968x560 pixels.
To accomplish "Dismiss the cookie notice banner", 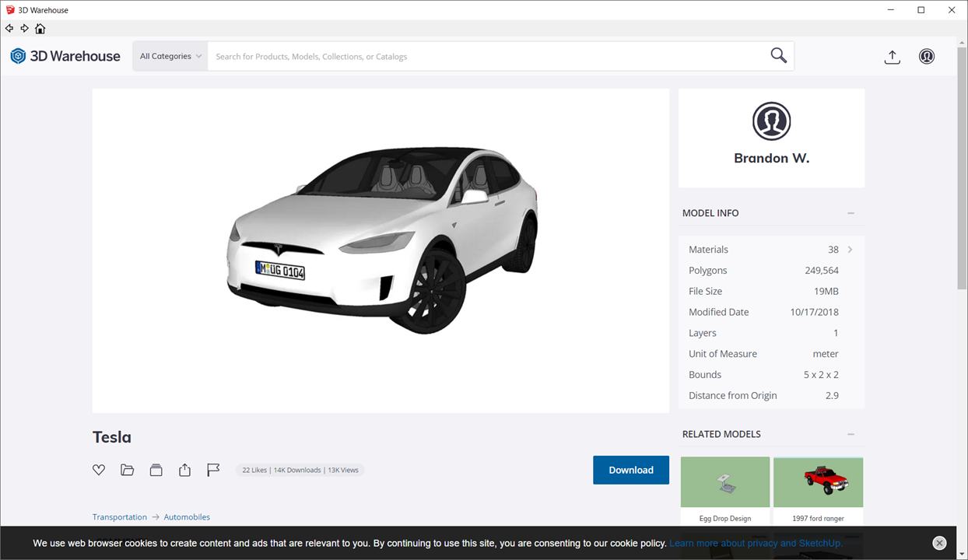I will (x=939, y=543).
